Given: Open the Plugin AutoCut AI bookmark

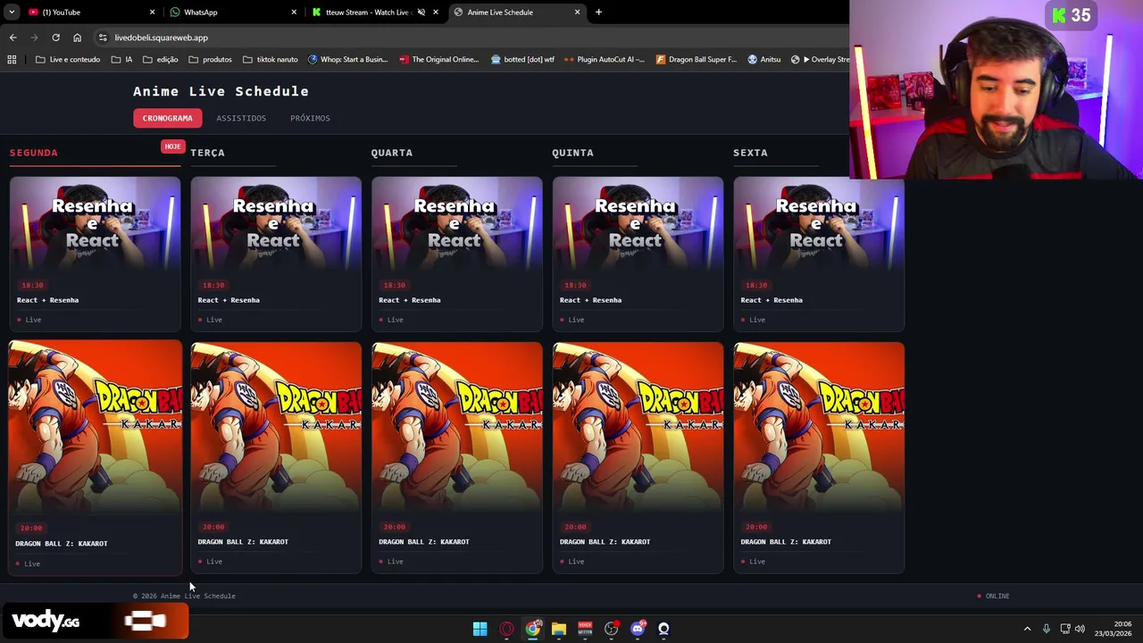Looking at the screenshot, I should click(605, 60).
